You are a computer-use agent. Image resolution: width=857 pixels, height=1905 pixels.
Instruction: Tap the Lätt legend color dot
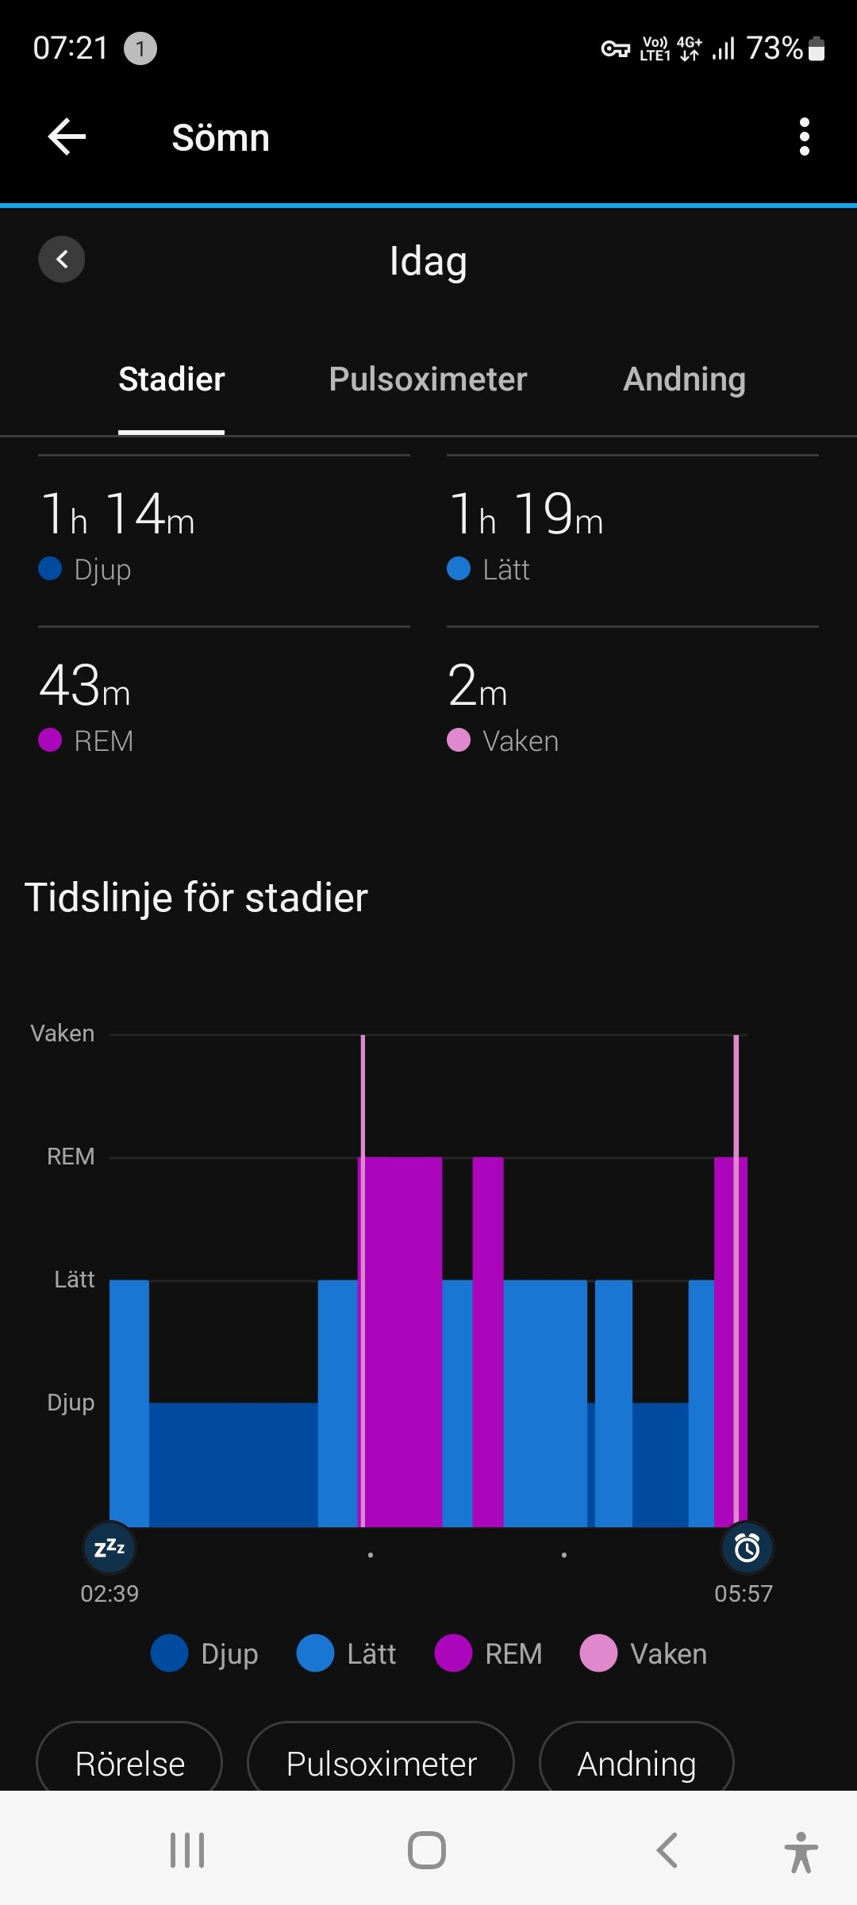[x=315, y=1653]
